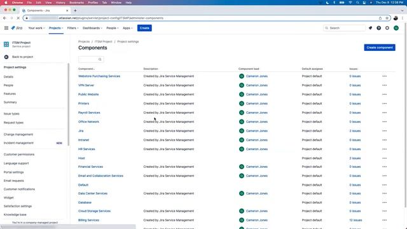Viewport: 407px width, 229px height.
Task: Open a new browser tab
Action: pyautogui.click(x=75, y=11)
